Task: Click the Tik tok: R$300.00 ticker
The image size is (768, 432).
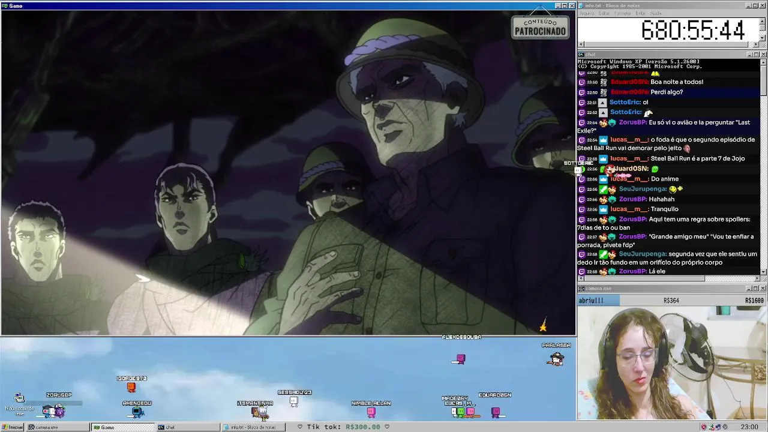Action: coord(343,427)
